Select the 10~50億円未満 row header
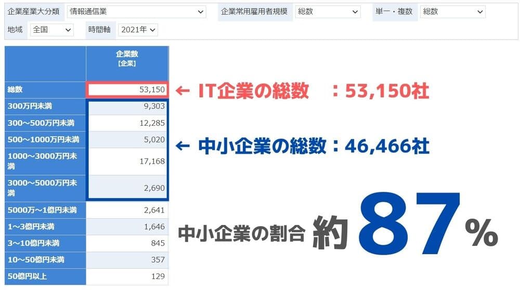 pyautogui.click(x=45, y=260)
